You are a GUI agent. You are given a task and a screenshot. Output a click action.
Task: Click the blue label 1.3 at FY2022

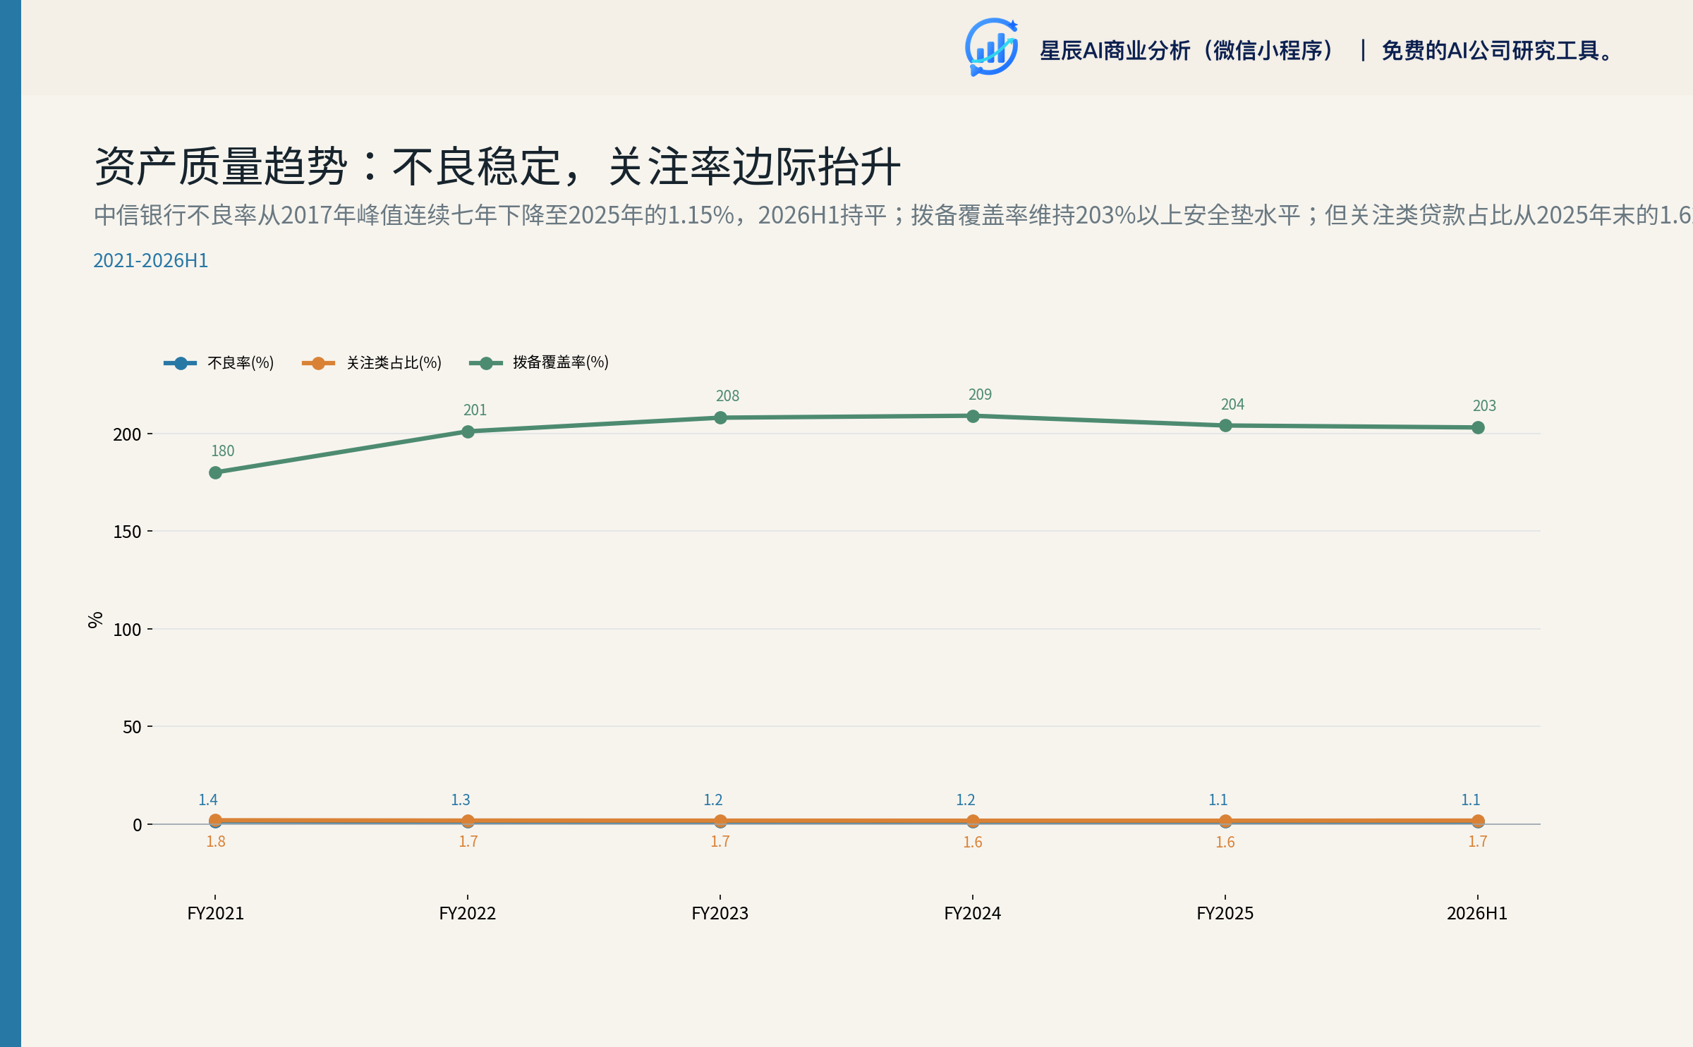461,800
